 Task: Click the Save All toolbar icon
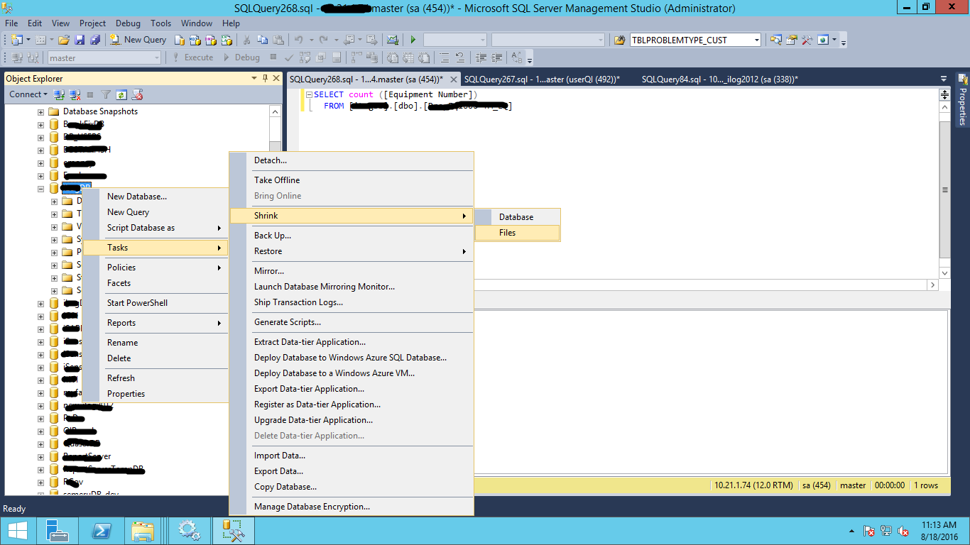[x=94, y=40]
